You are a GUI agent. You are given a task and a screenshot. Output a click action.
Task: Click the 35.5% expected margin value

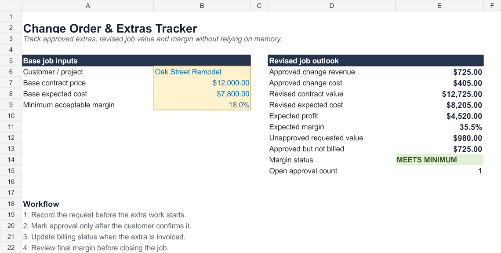tap(471, 127)
